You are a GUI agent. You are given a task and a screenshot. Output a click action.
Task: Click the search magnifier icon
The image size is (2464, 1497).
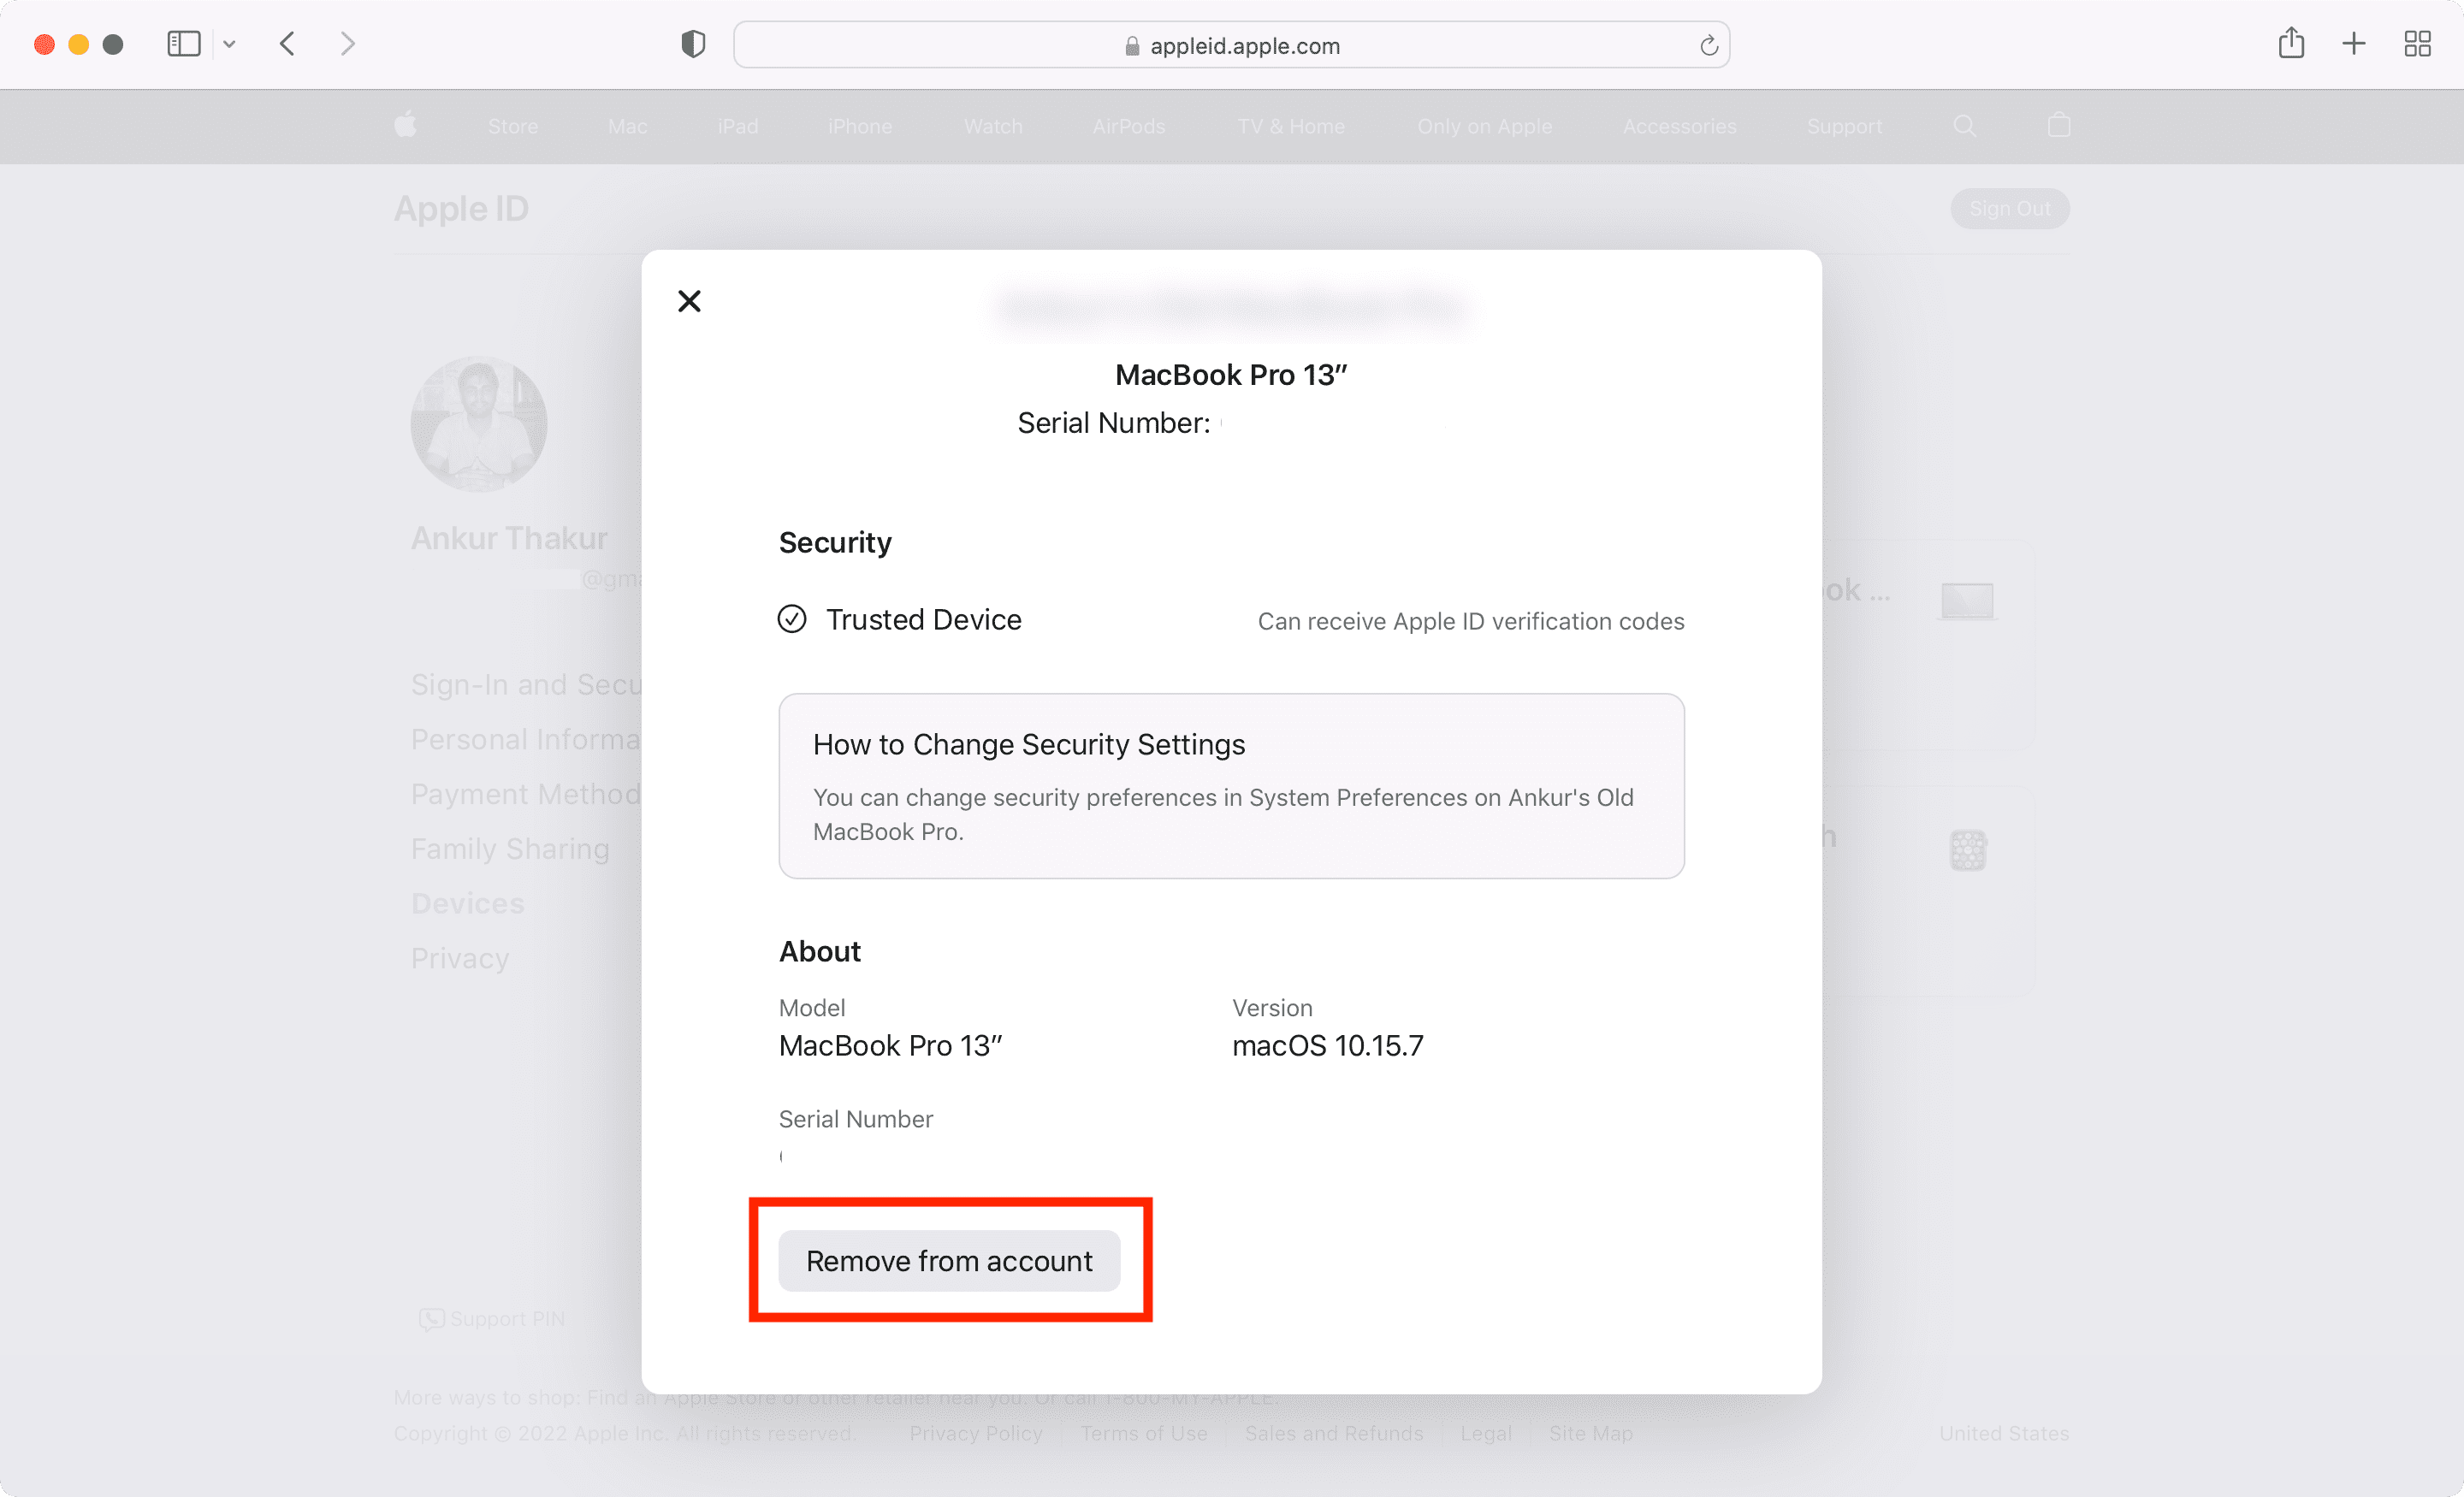pos(1964,126)
